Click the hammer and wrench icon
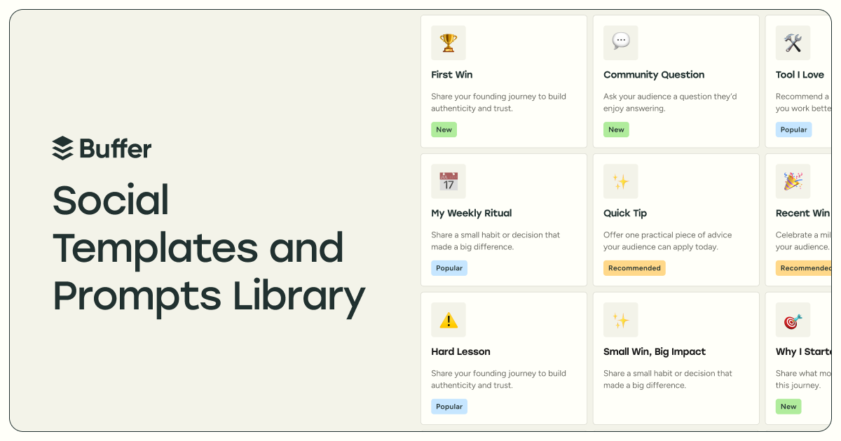Image resolution: width=841 pixels, height=441 pixels. pos(793,43)
